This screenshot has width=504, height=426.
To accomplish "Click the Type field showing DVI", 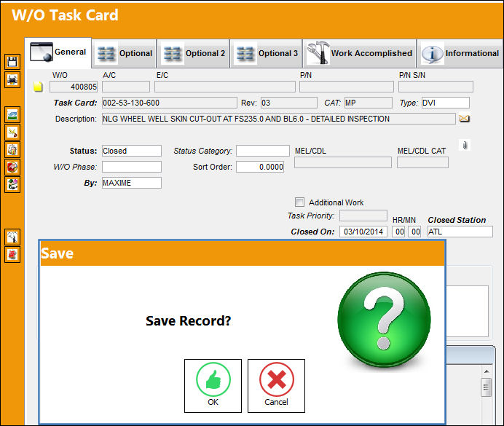I will 446,103.
